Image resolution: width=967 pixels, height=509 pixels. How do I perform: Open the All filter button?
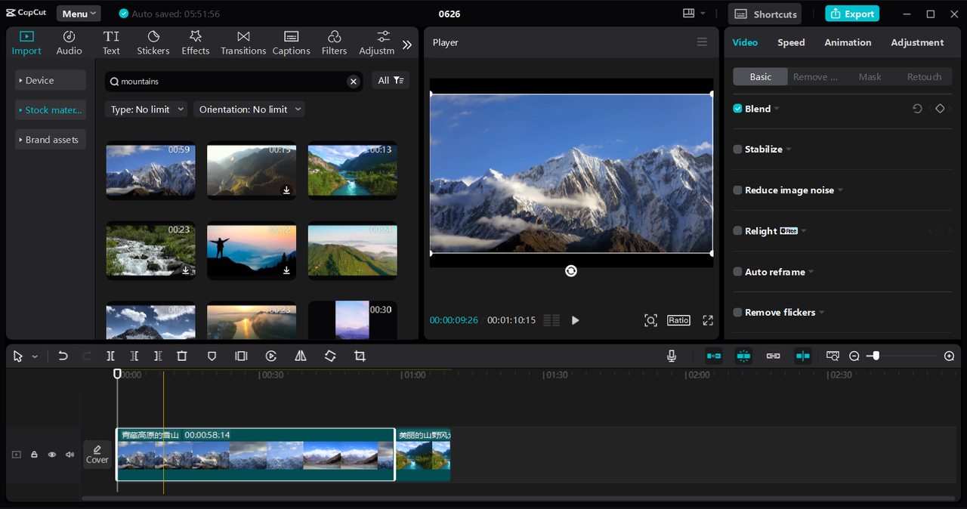click(391, 81)
